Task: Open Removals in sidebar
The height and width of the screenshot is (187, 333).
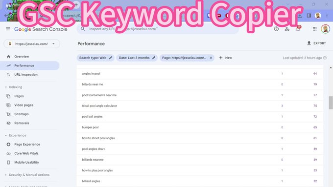Action: click(22, 123)
